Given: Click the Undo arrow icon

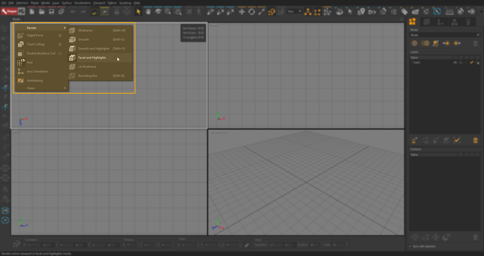Looking at the screenshot, I should pos(73,11).
